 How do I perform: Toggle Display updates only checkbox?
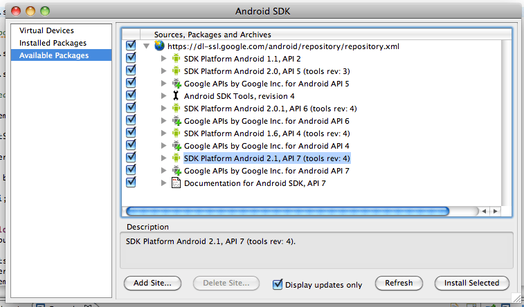pos(278,284)
